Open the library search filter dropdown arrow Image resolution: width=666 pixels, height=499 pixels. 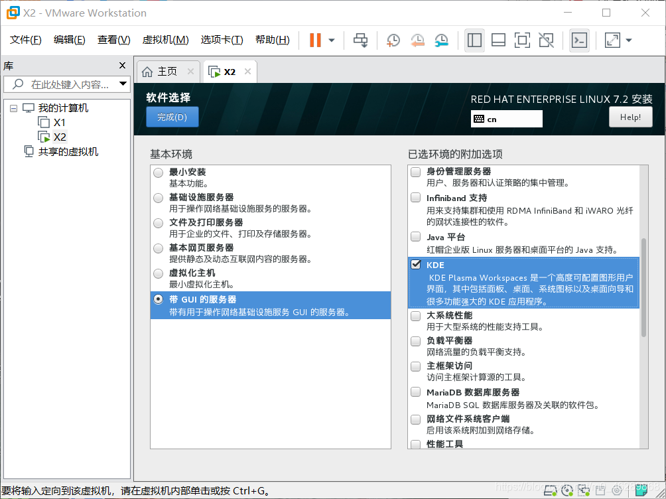(123, 84)
